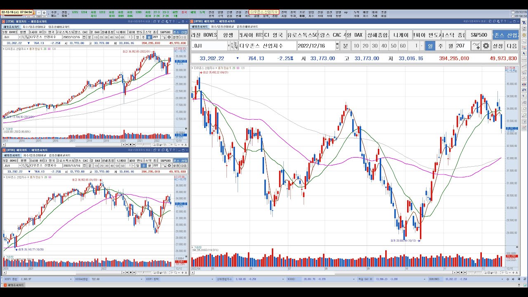Click the 설정 button in right chart
Viewport: 528px width, 297px height.
(497, 45)
